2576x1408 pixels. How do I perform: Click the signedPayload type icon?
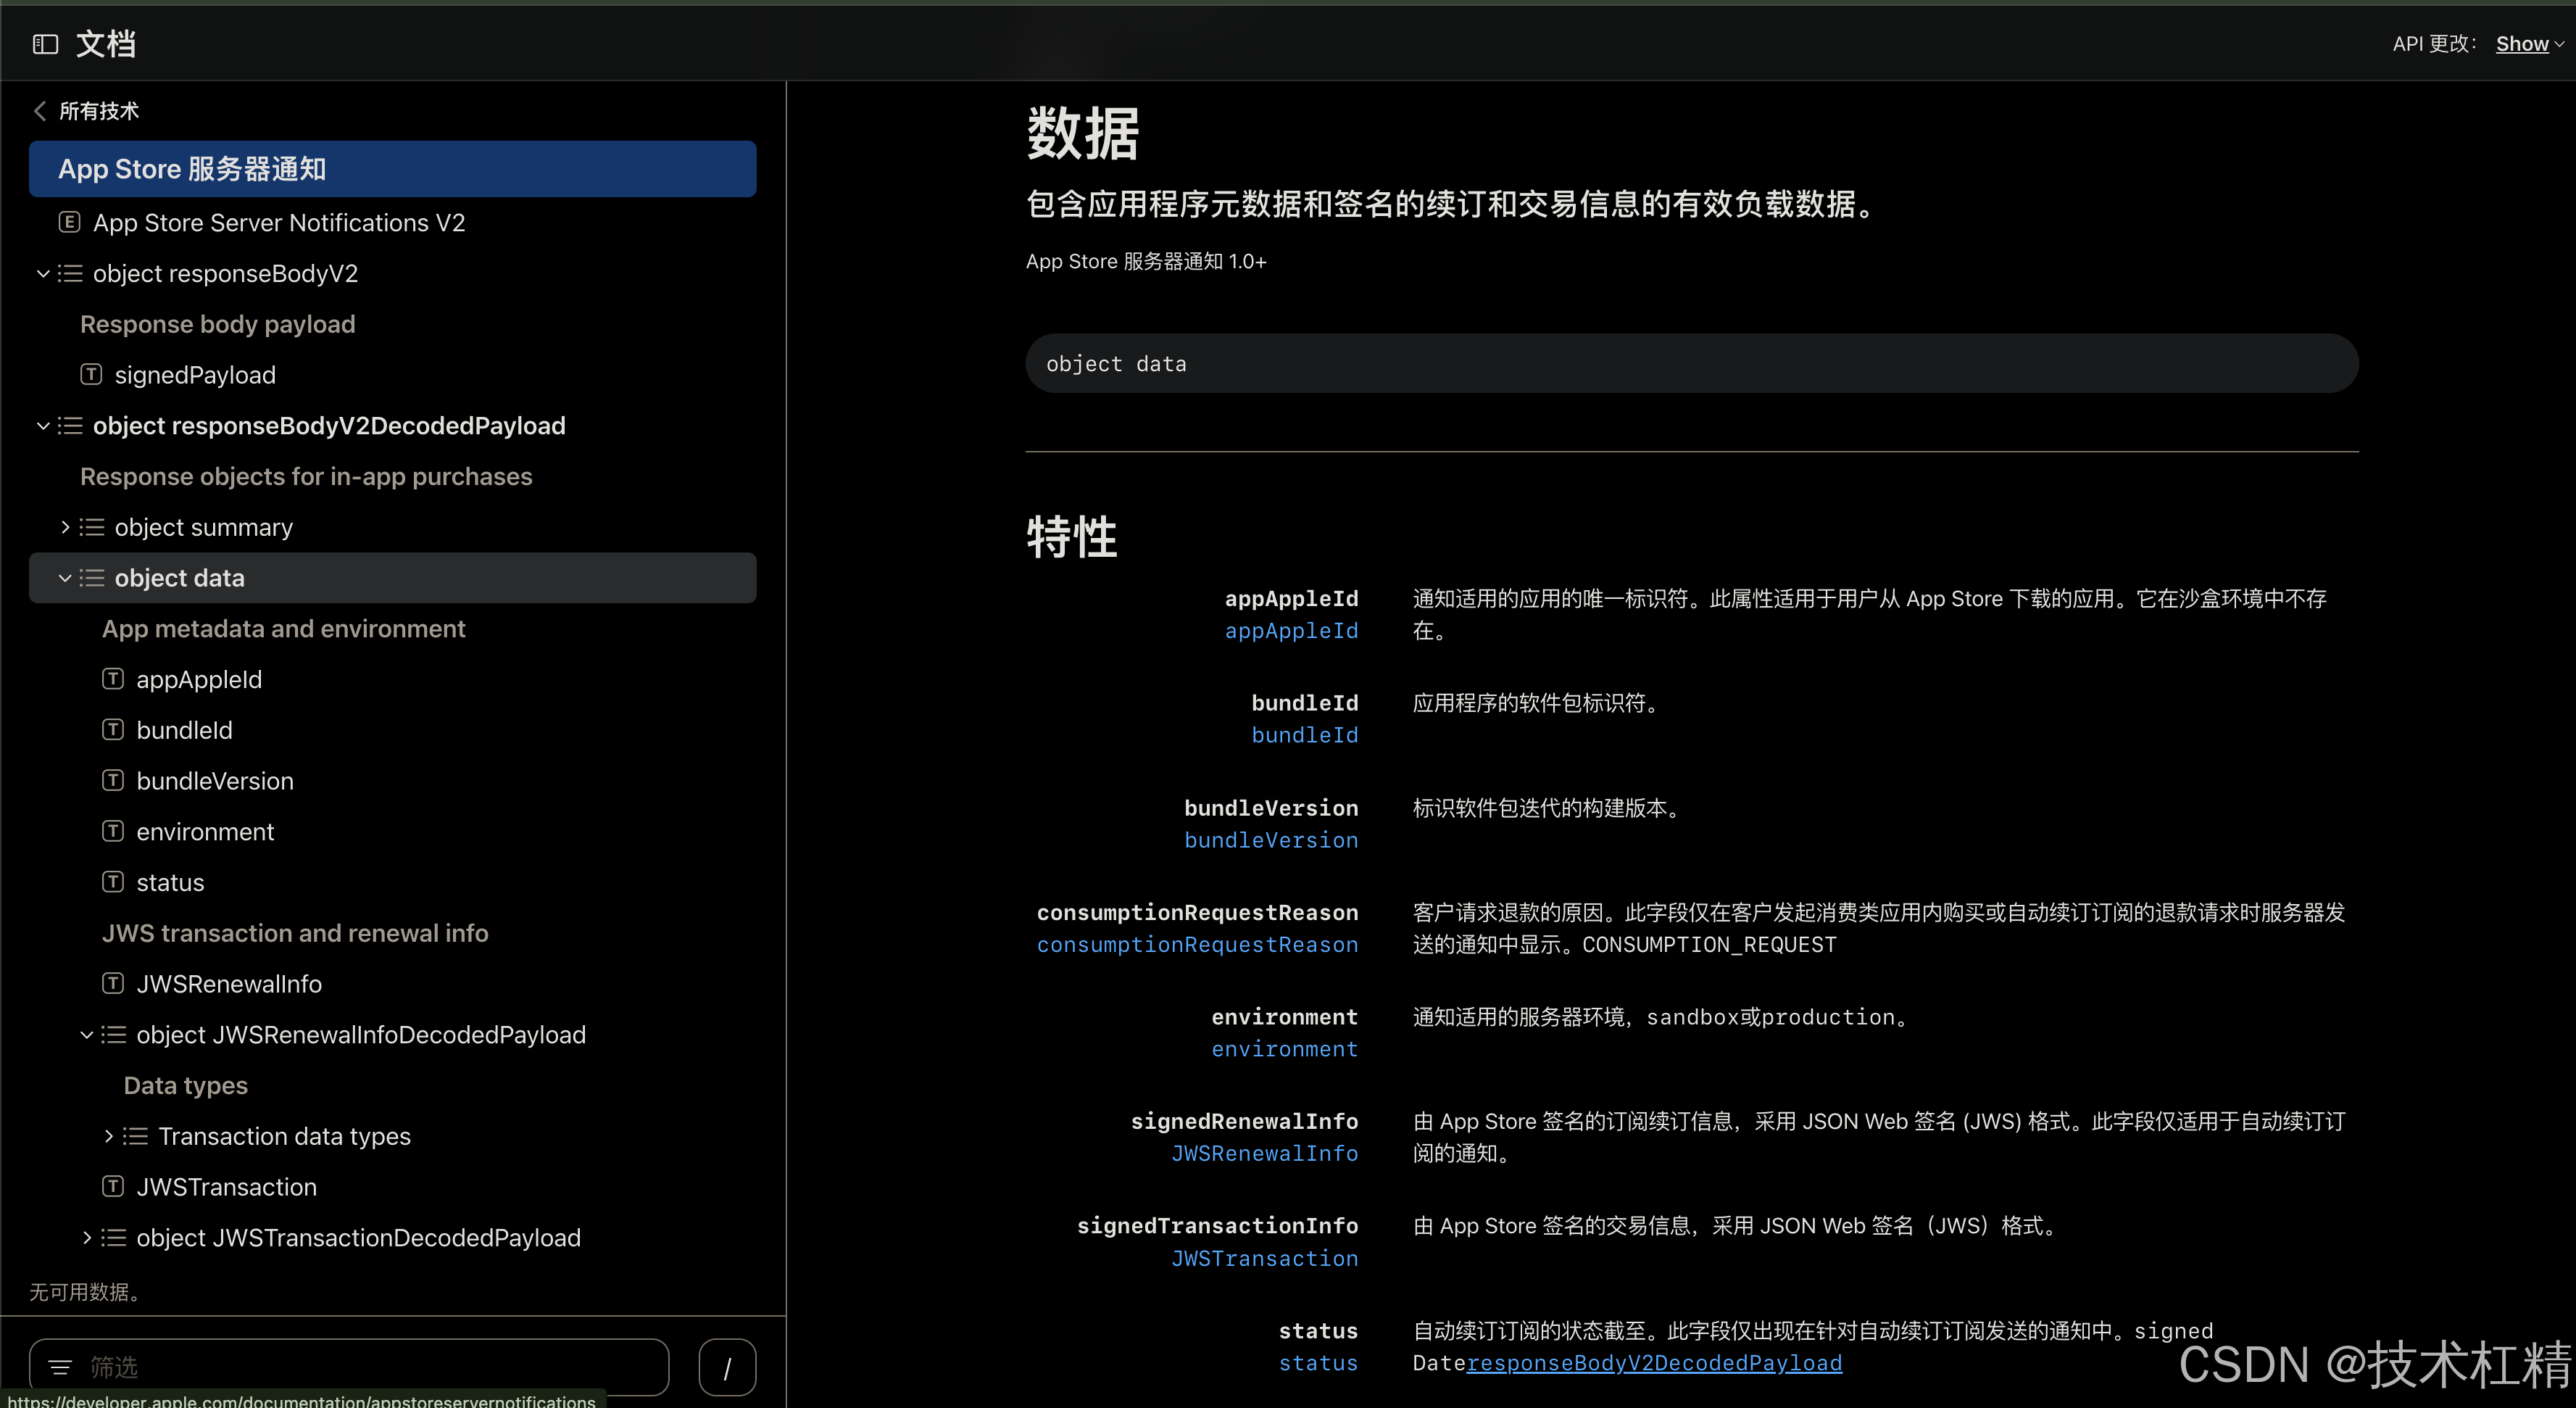91,375
